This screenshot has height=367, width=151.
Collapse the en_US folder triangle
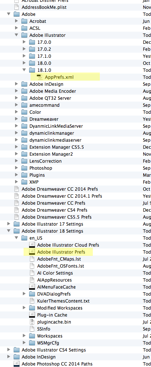(x=16, y=238)
